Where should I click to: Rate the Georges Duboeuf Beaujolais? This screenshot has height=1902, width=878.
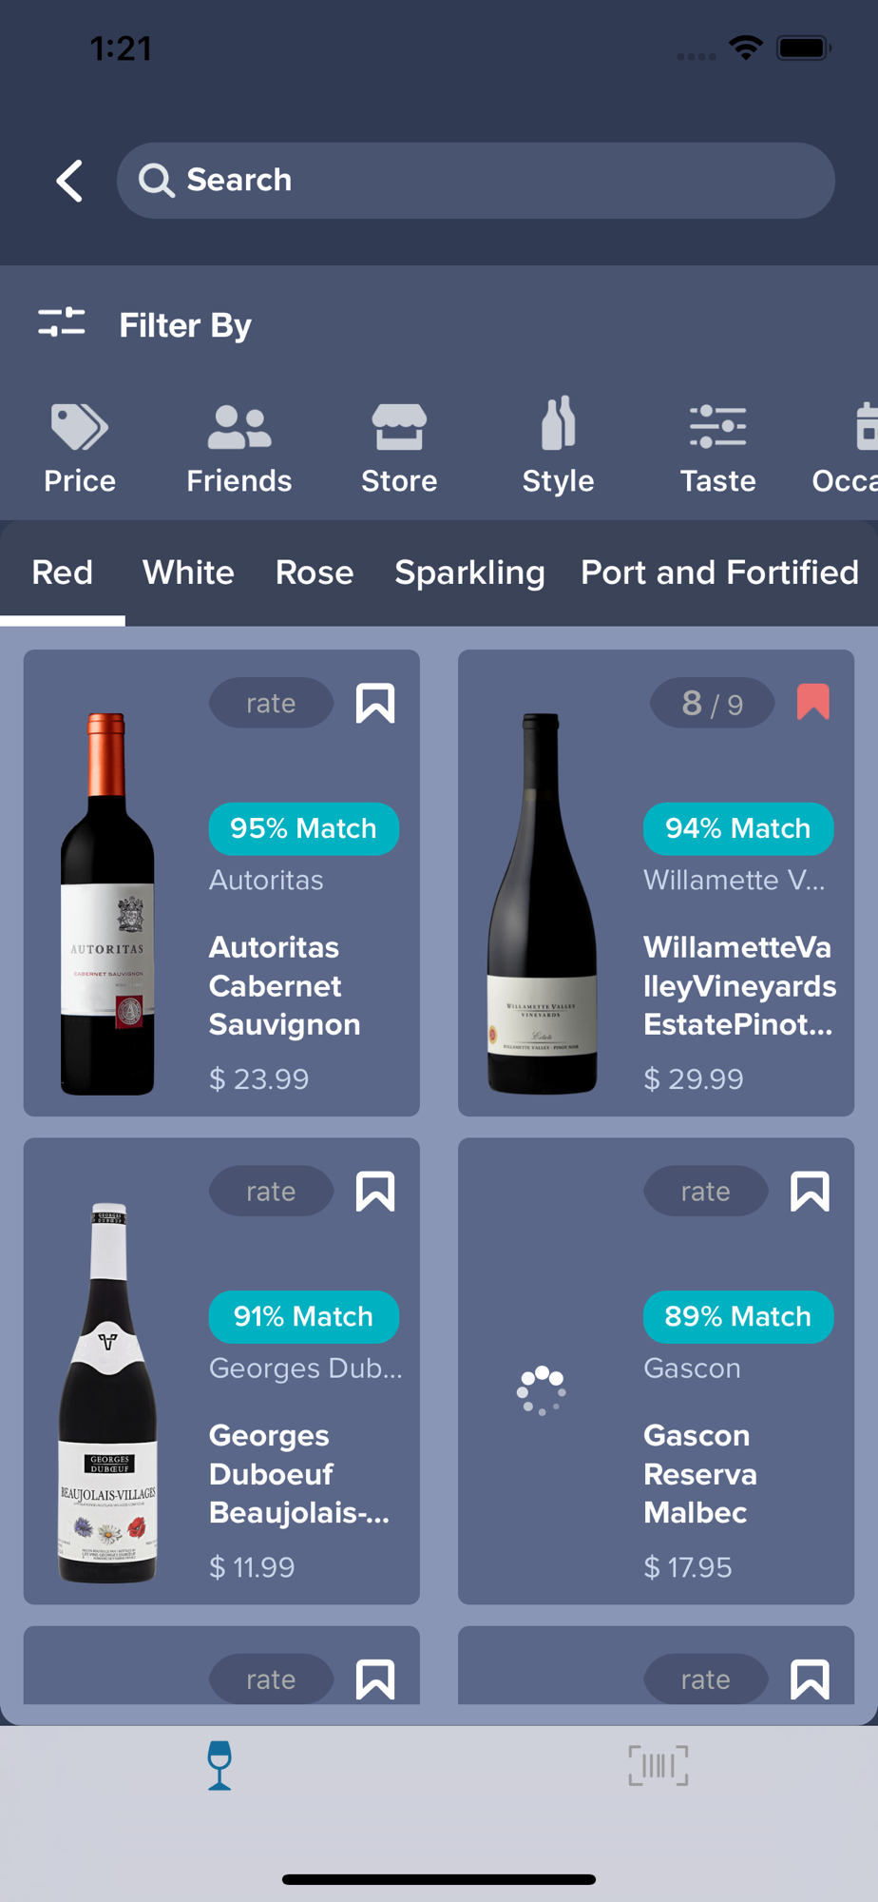[271, 1192]
